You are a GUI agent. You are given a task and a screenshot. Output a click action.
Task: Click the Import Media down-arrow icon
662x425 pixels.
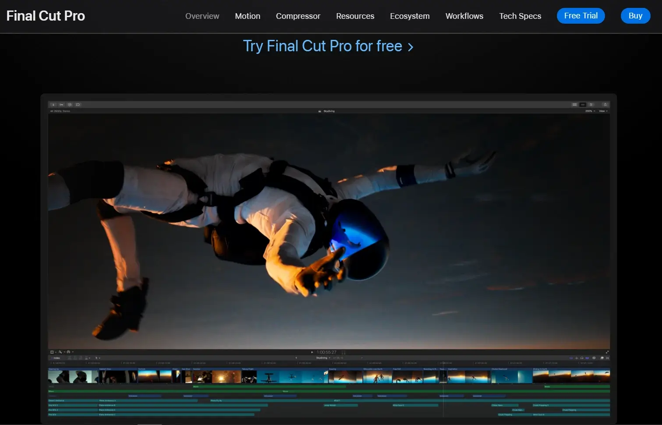click(x=53, y=105)
